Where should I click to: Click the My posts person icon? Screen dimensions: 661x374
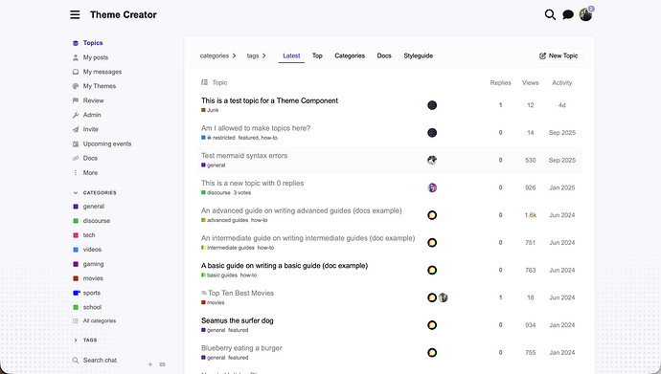[76, 57]
